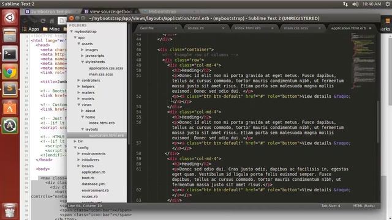Close the Gemfile tab

[176, 28]
